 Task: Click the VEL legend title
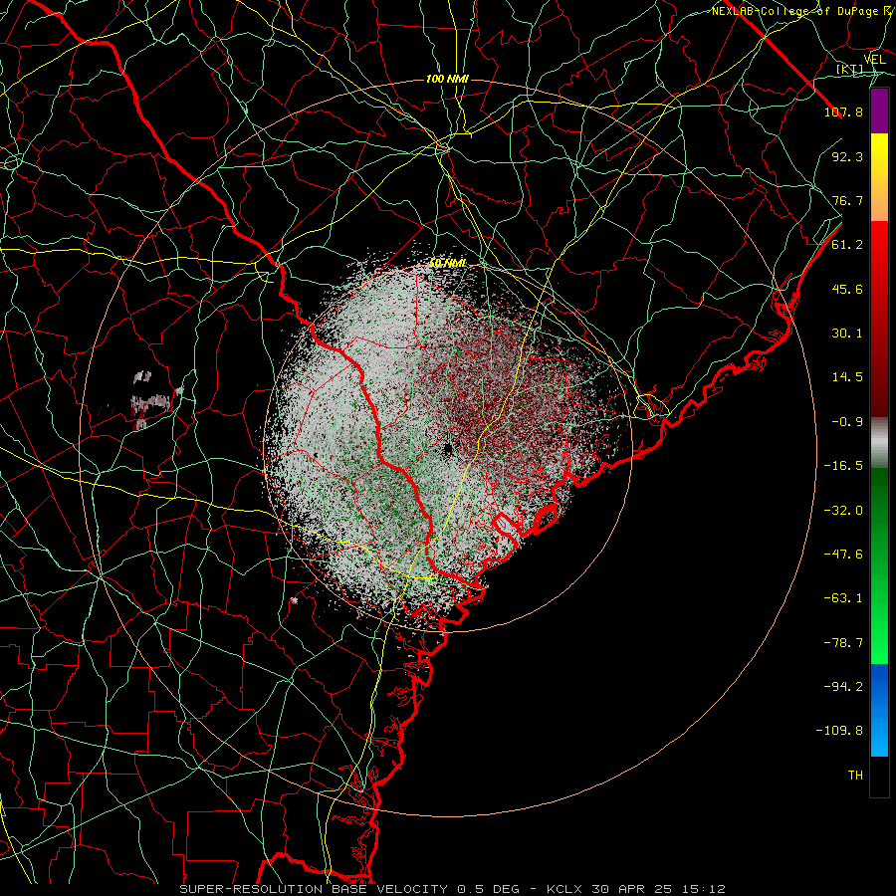(x=874, y=60)
